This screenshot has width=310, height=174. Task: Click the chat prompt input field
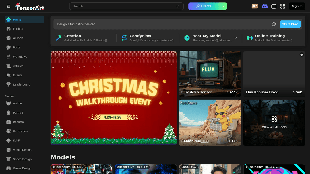[162, 24]
